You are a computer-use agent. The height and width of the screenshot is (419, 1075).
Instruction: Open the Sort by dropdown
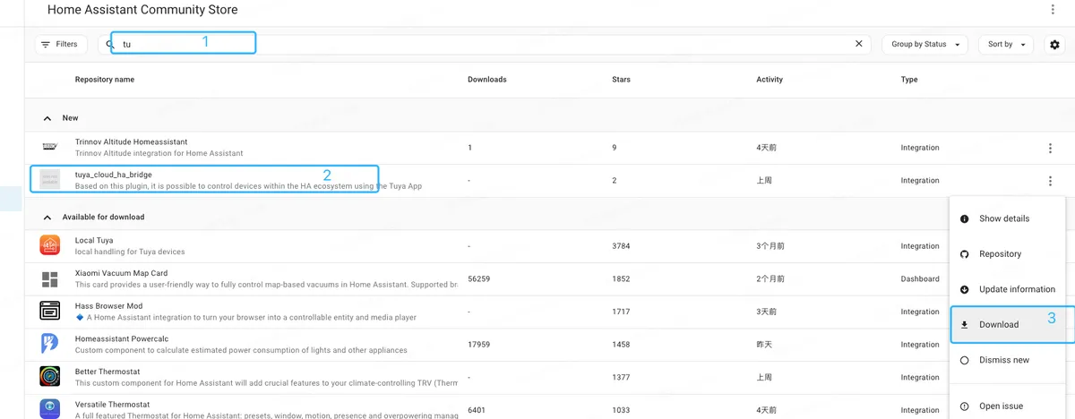1006,44
